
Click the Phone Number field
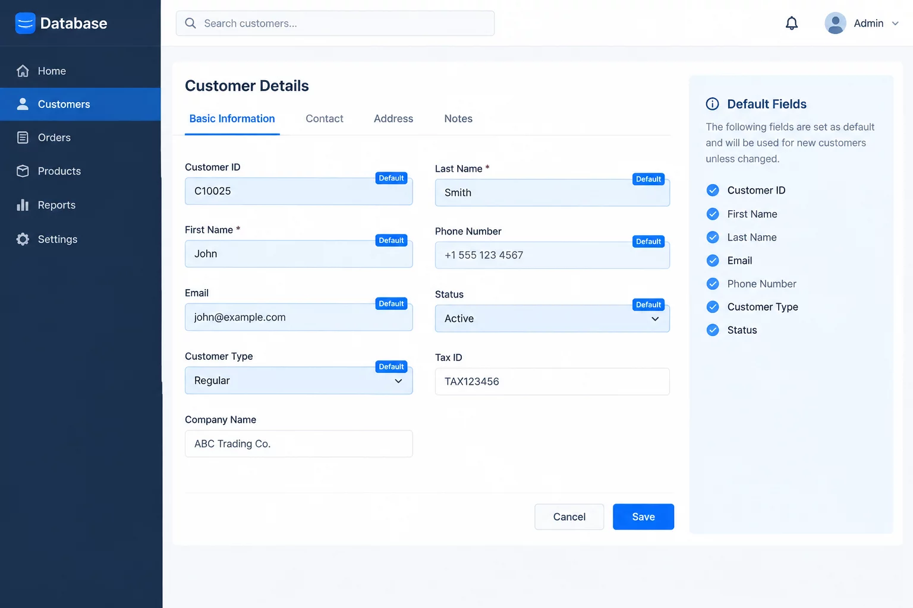pos(552,255)
